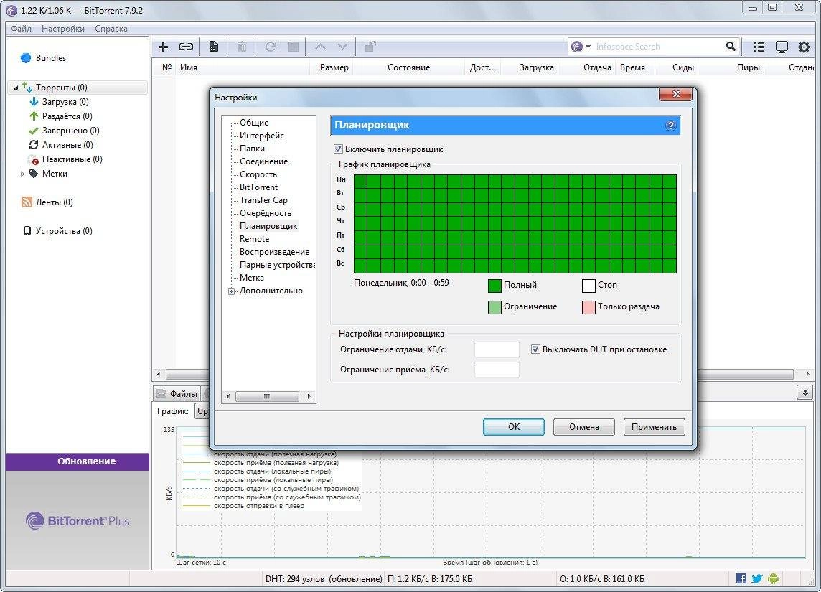Open the Настройки menu
Image resolution: width=821 pixels, height=592 pixels.
(63, 29)
